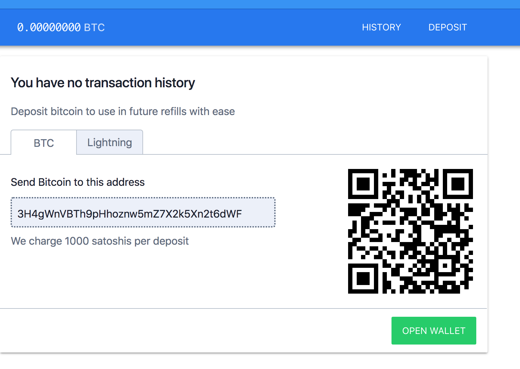This screenshot has height=369, width=520.
Task: Click the small alignment square inside QR code
Action: pyautogui.click(x=445, y=266)
